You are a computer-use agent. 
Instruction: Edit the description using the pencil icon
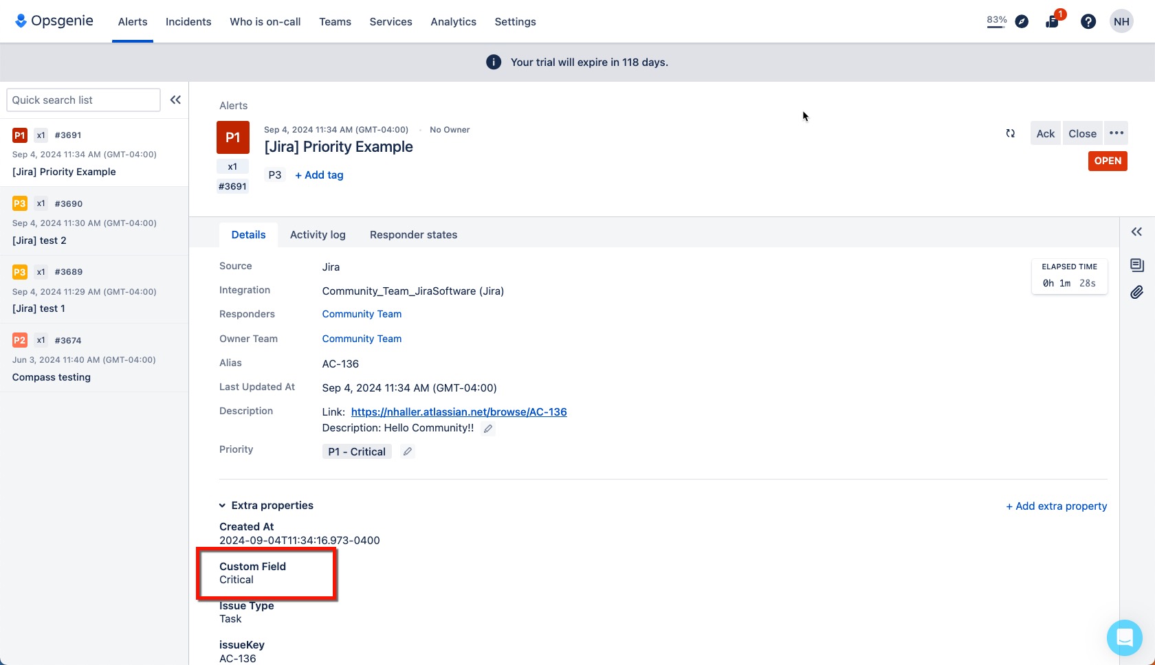point(488,428)
